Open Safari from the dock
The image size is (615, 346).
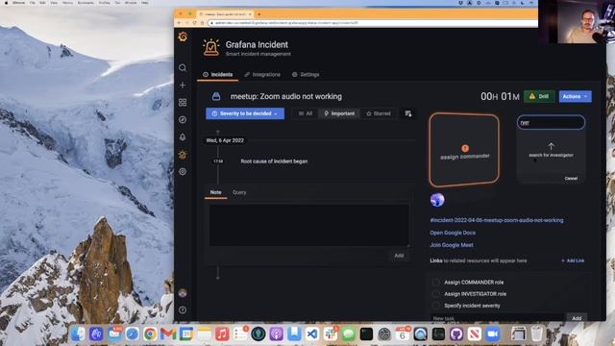click(x=133, y=334)
